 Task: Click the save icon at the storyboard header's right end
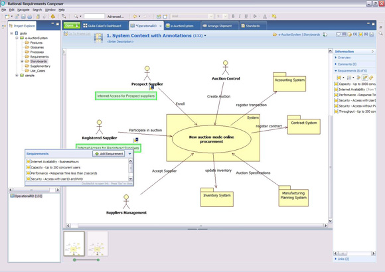(x=372, y=34)
